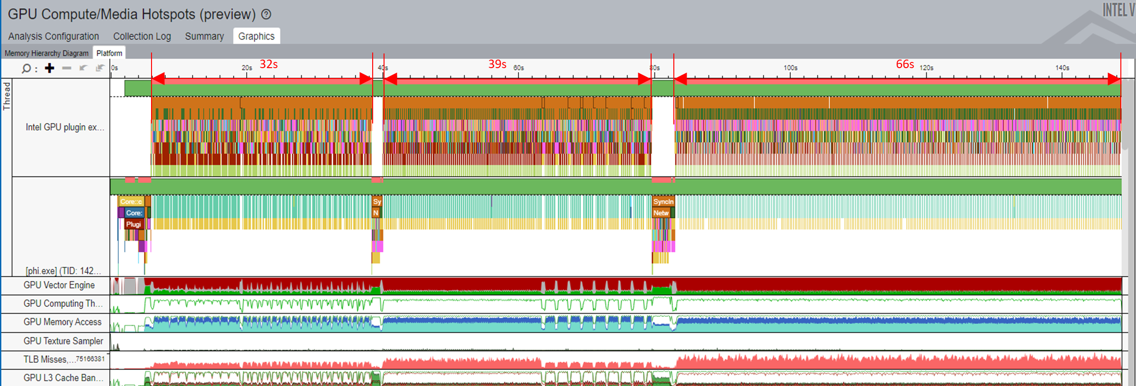This screenshot has height=386, width=1136.
Task: Click the magnifier zoom icon in timeline toolbar
Action: coord(27,69)
